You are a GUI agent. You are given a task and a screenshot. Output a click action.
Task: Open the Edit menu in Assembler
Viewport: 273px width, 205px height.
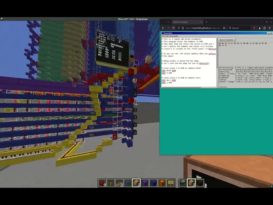(x=167, y=36)
